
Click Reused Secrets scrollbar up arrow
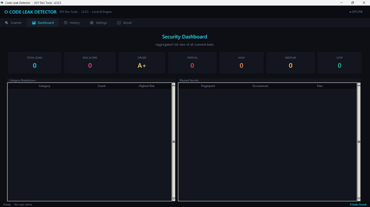click(359, 84)
